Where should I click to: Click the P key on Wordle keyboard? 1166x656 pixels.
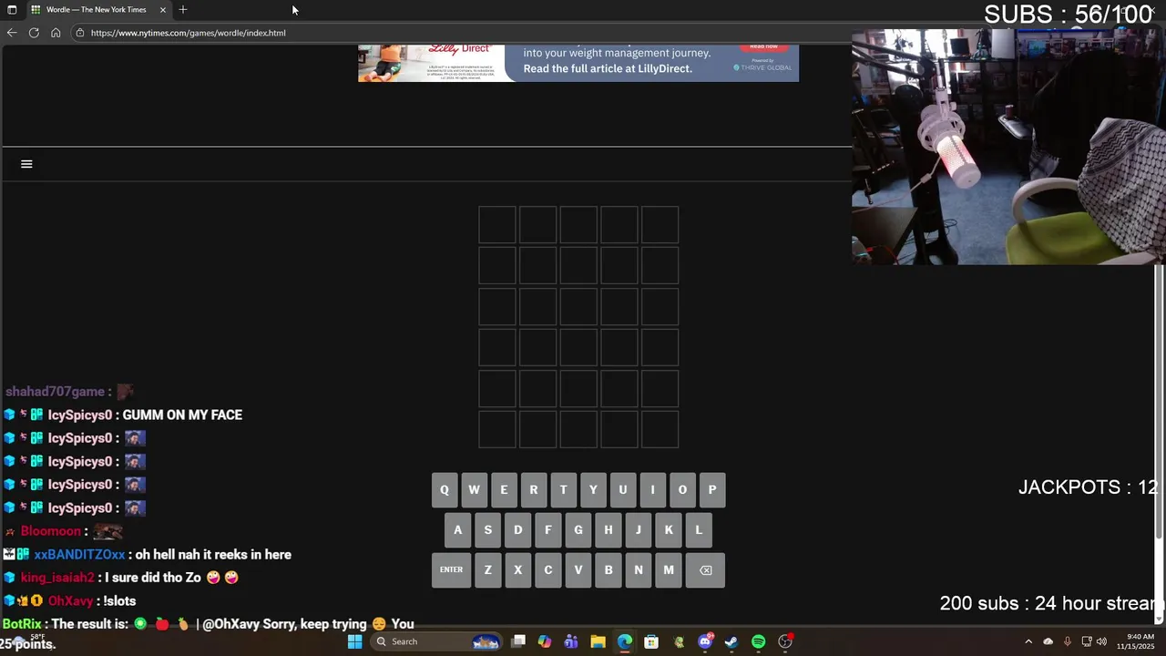pyautogui.click(x=712, y=489)
